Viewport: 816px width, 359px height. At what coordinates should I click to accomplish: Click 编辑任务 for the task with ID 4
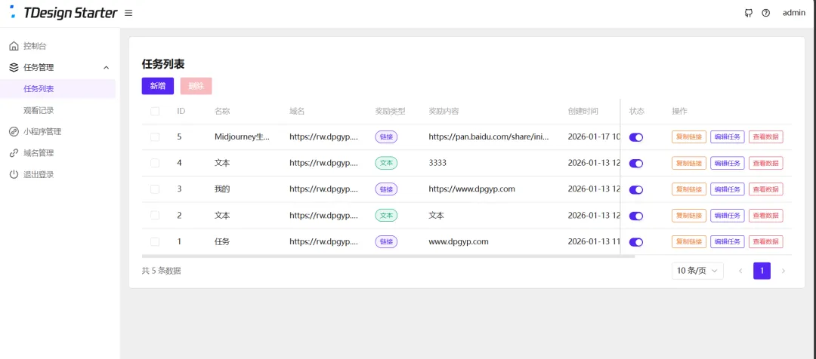tap(727, 163)
